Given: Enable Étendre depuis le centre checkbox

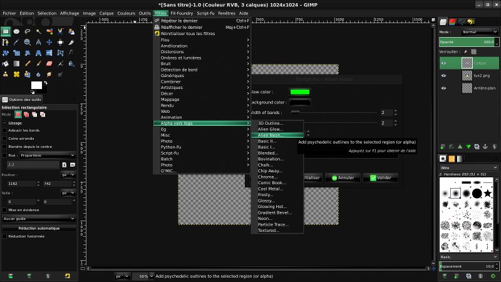Looking at the screenshot, I should (x=4, y=147).
